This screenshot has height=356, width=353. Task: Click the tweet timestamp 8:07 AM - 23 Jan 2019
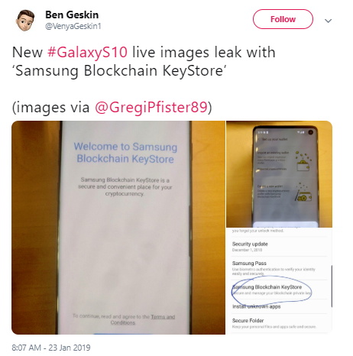tap(51, 348)
